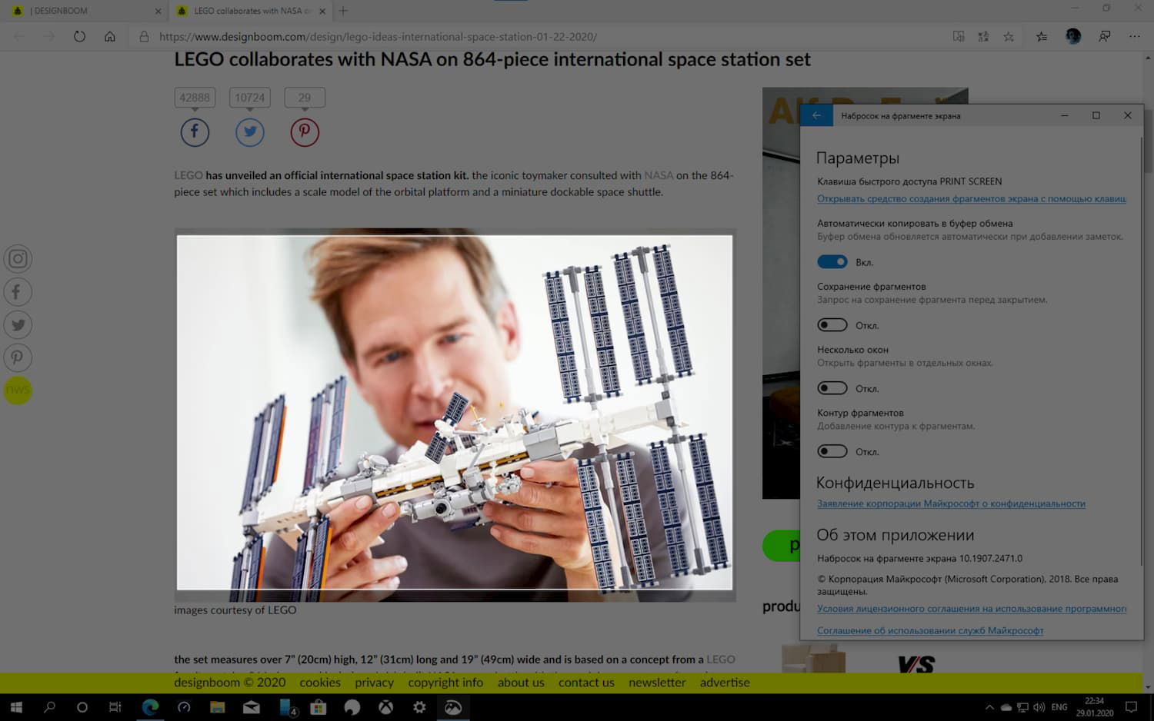This screenshot has width=1154, height=721.
Task: Open the 'advertise' footer link
Action: click(725, 683)
